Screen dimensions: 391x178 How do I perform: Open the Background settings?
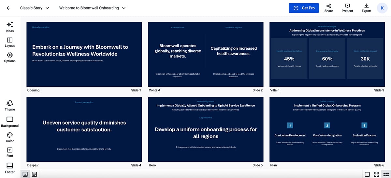pyautogui.click(x=10, y=122)
